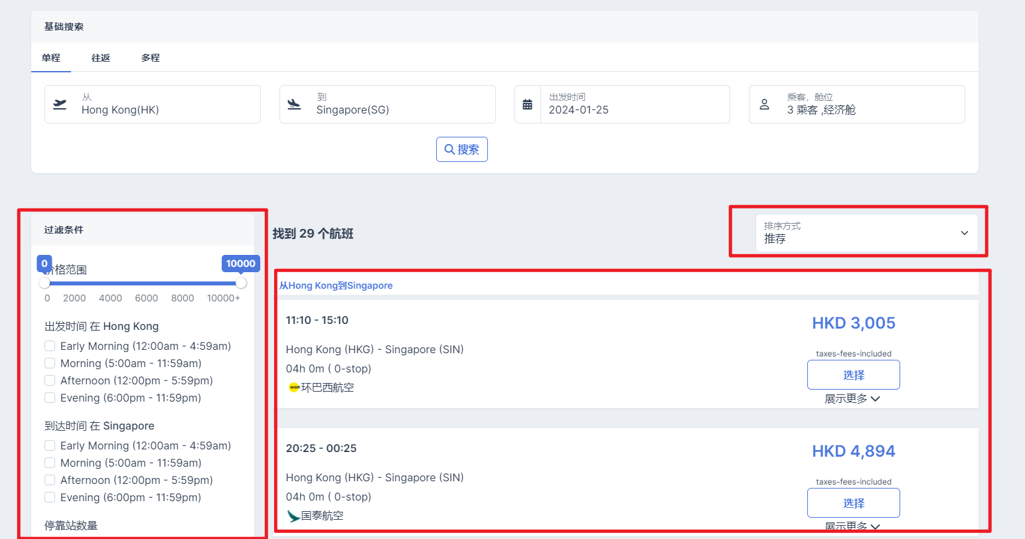Click the Cathay Pacific airline logo
1025x539 pixels.
pyautogui.click(x=293, y=516)
